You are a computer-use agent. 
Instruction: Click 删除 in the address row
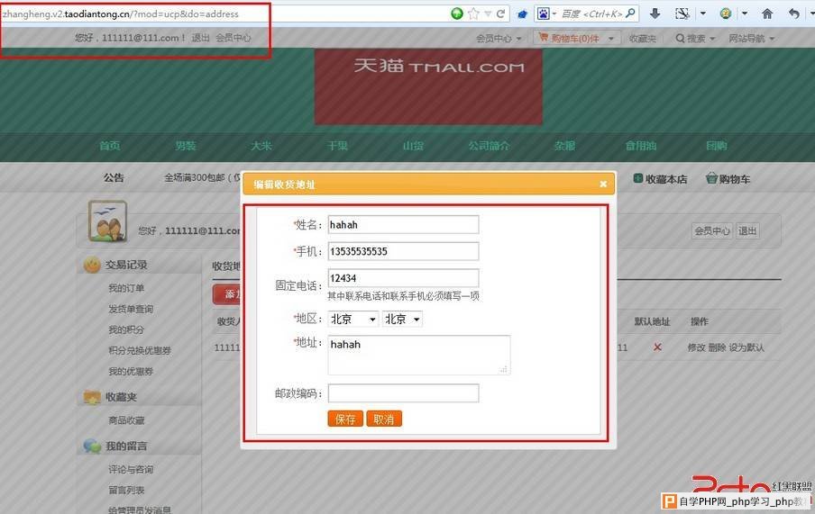click(x=717, y=347)
